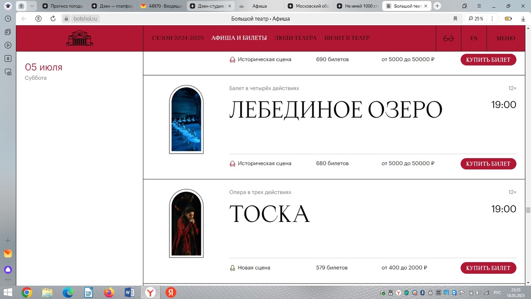Open the video play icon in sidebar
Screen dimensions: 531x299
tap(8, 45)
